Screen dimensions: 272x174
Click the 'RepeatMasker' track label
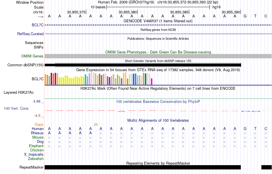31,167
